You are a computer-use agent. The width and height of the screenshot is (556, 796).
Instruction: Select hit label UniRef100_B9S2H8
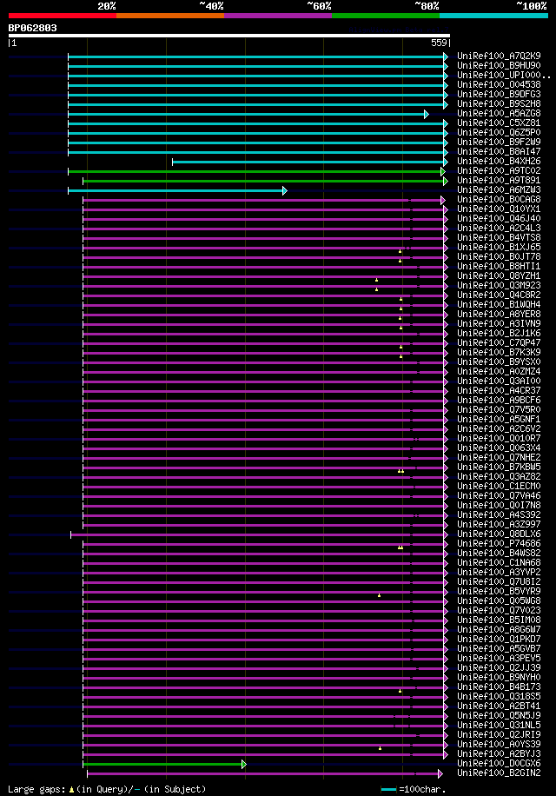pyautogui.click(x=499, y=103)
